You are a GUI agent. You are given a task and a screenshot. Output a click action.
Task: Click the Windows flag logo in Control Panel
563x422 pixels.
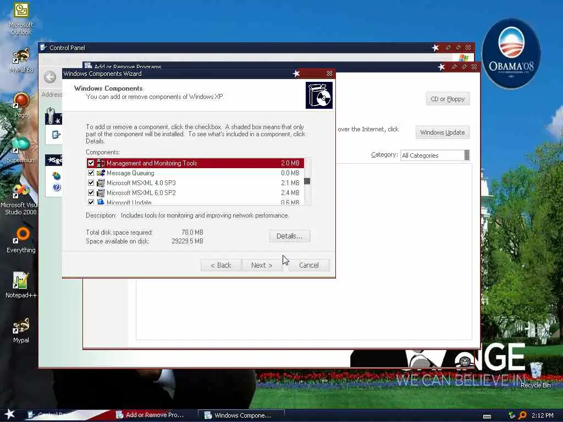pos(464,57)
